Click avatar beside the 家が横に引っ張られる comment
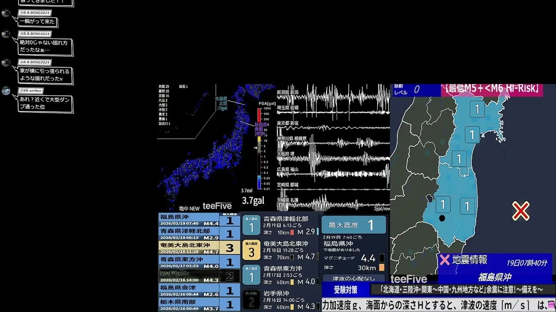This screenshot has height=312, width=556. 6,63
